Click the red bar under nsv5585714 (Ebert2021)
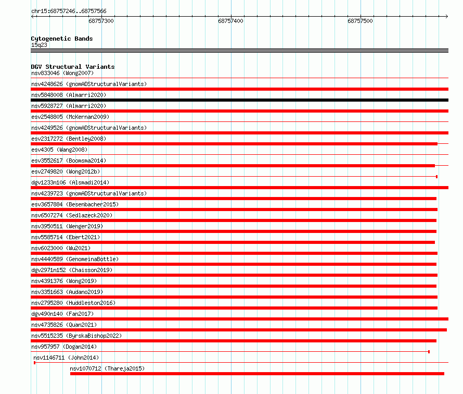The image size is (463, 394). 233,242
